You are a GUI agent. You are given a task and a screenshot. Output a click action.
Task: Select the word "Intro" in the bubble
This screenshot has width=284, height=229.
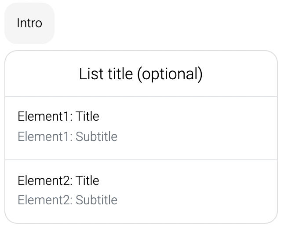coord(29,23)
